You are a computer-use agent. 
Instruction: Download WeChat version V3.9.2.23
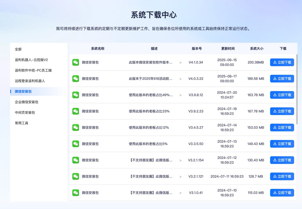tap(282, 111)
